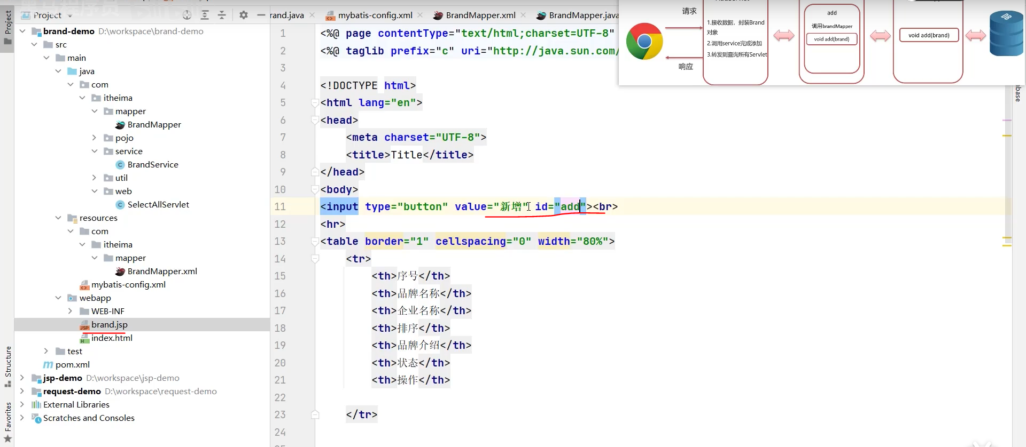Switch to the BrandMapper.xml editor tab
The height and width of the screenshot is (447, 1026).
(x=480, y=15)
